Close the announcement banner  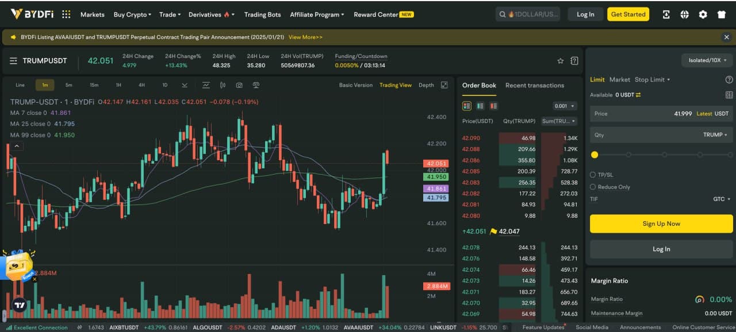[727, 37]
